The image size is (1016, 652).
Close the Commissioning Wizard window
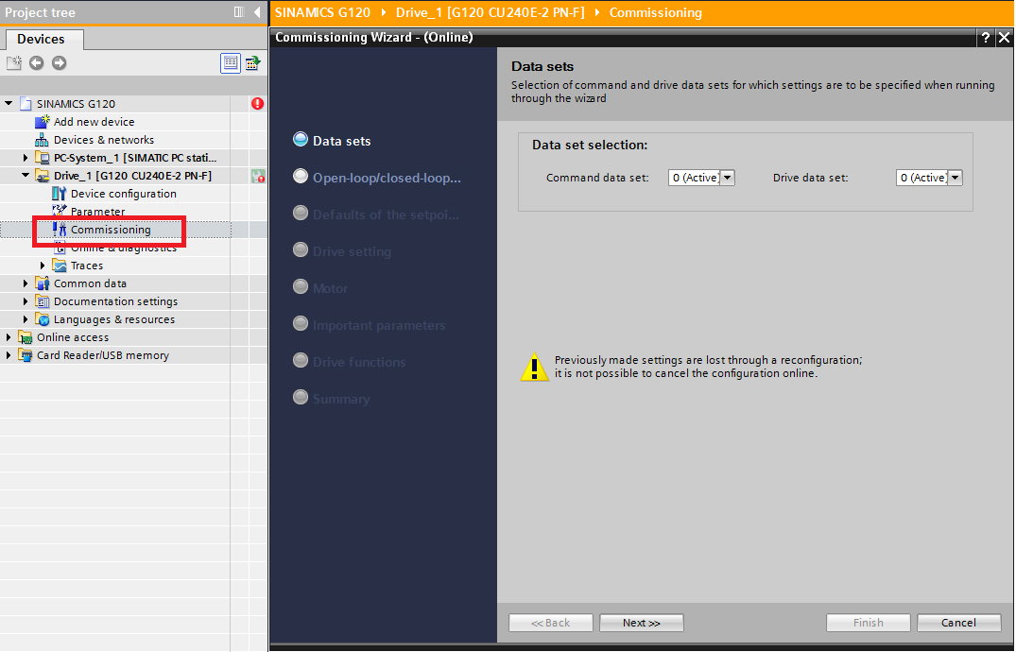point(1004,38)
